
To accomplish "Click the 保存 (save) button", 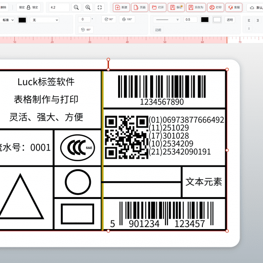I will coord(176,7).
